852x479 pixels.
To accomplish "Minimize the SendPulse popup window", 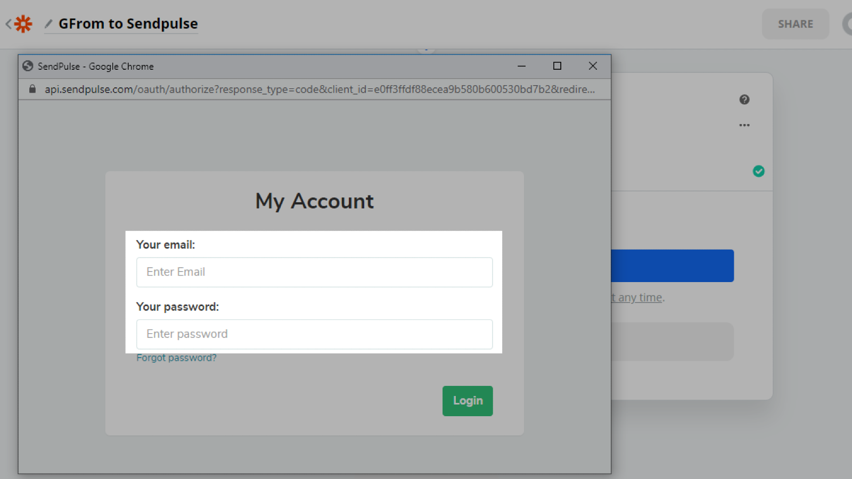I will pos(521,66).
